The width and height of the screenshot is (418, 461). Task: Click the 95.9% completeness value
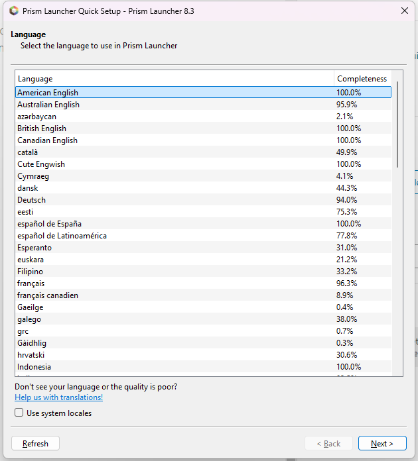click(347, 105)
